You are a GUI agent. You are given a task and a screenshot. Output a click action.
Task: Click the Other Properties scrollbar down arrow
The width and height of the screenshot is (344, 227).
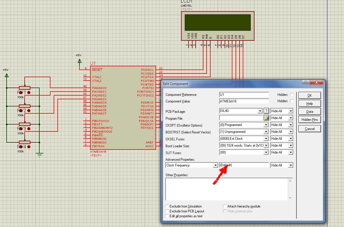pyautogui.click(x=290, y=198)
